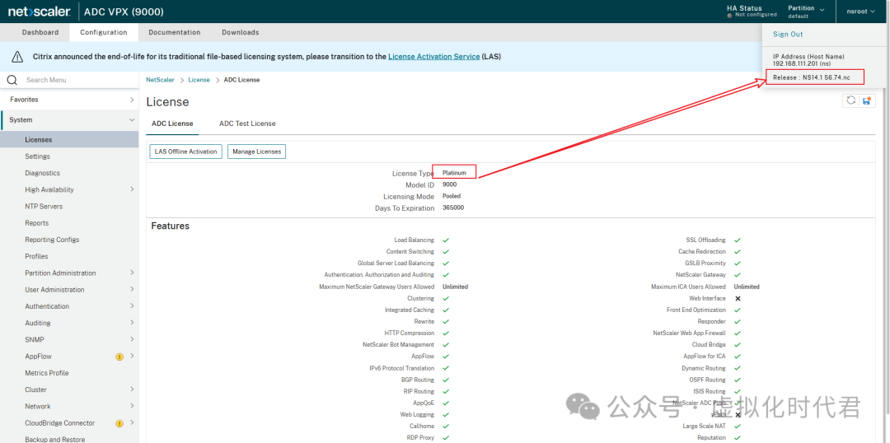
Task: Switch to Dashboard tab
Action: tap(40, 32)
